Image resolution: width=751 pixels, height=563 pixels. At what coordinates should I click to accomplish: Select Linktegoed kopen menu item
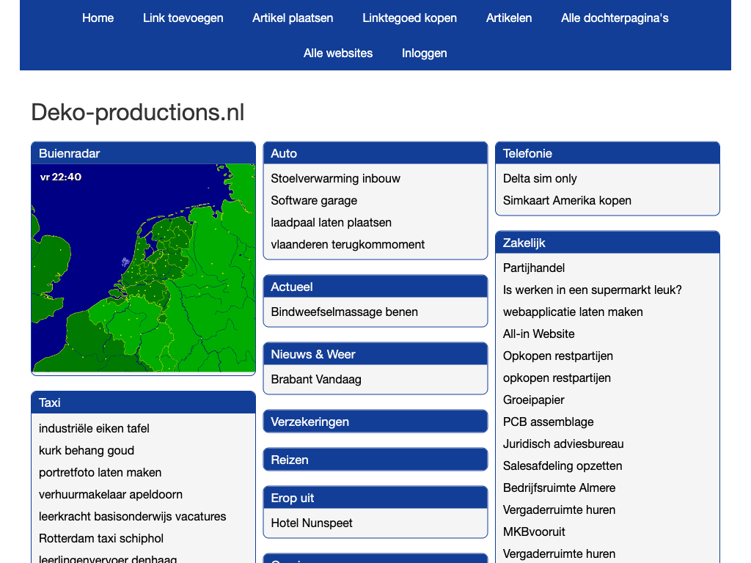[x=409, y=18]
